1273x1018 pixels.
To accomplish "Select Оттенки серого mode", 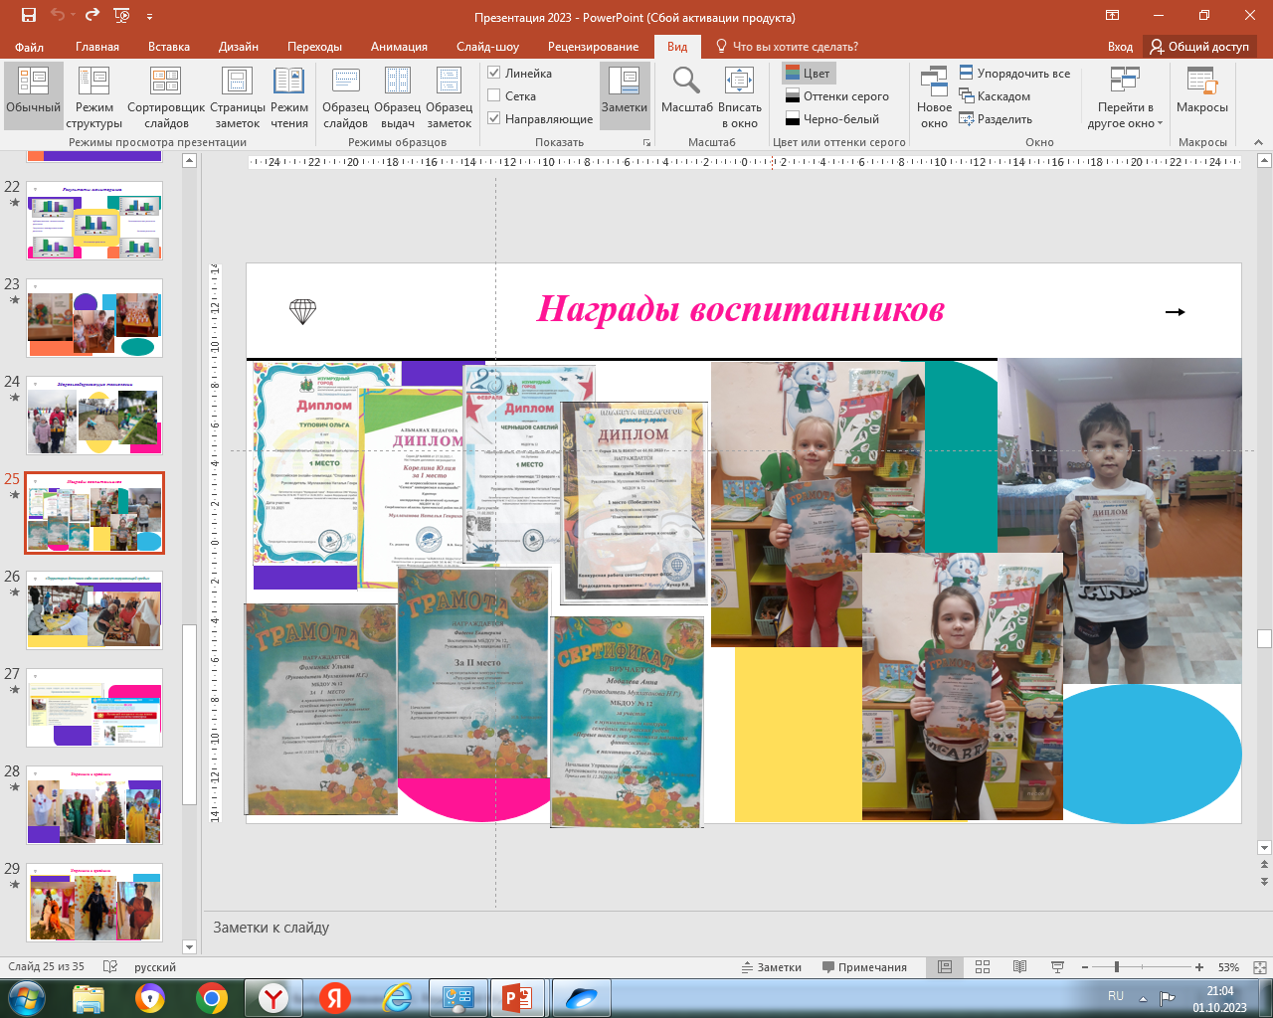I will (836, 96).
